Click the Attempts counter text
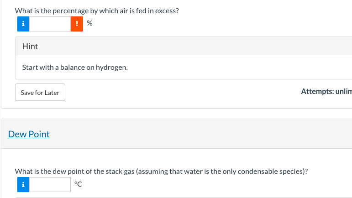The height and width of the screenshot is (198, 352). (326, 91)
